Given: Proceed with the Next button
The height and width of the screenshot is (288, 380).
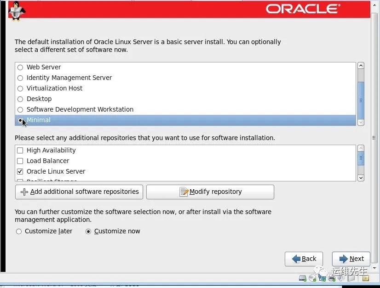Looking at the screenshot, I should click(x=351, y=259).
